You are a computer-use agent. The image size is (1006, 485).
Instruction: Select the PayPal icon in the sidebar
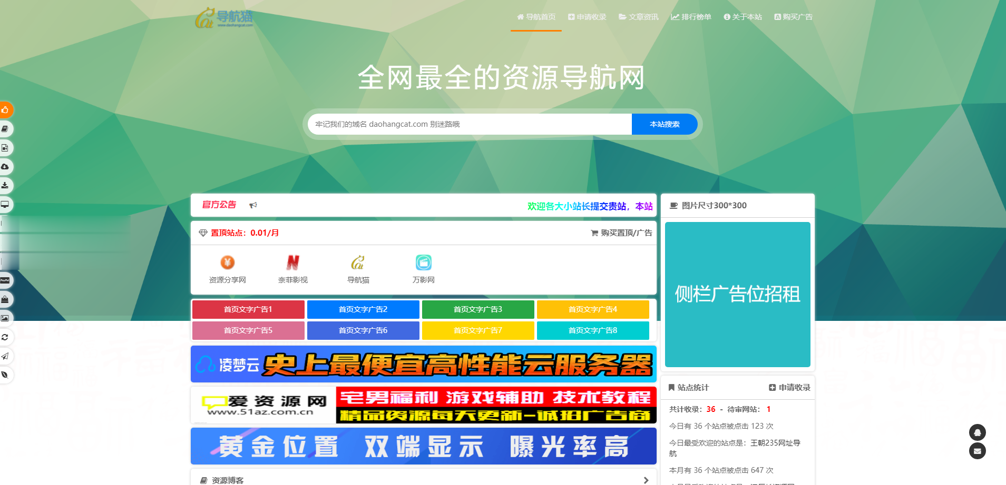pyautogui.click(x=6, y=280)
